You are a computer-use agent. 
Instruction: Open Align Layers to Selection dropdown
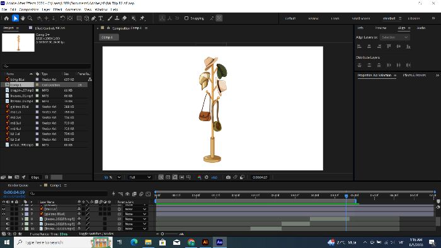point(394,37)
